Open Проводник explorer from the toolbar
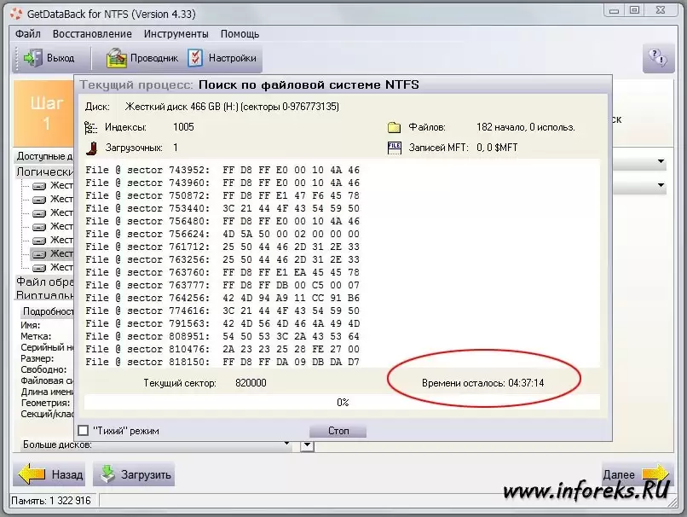 coord(117,58)
